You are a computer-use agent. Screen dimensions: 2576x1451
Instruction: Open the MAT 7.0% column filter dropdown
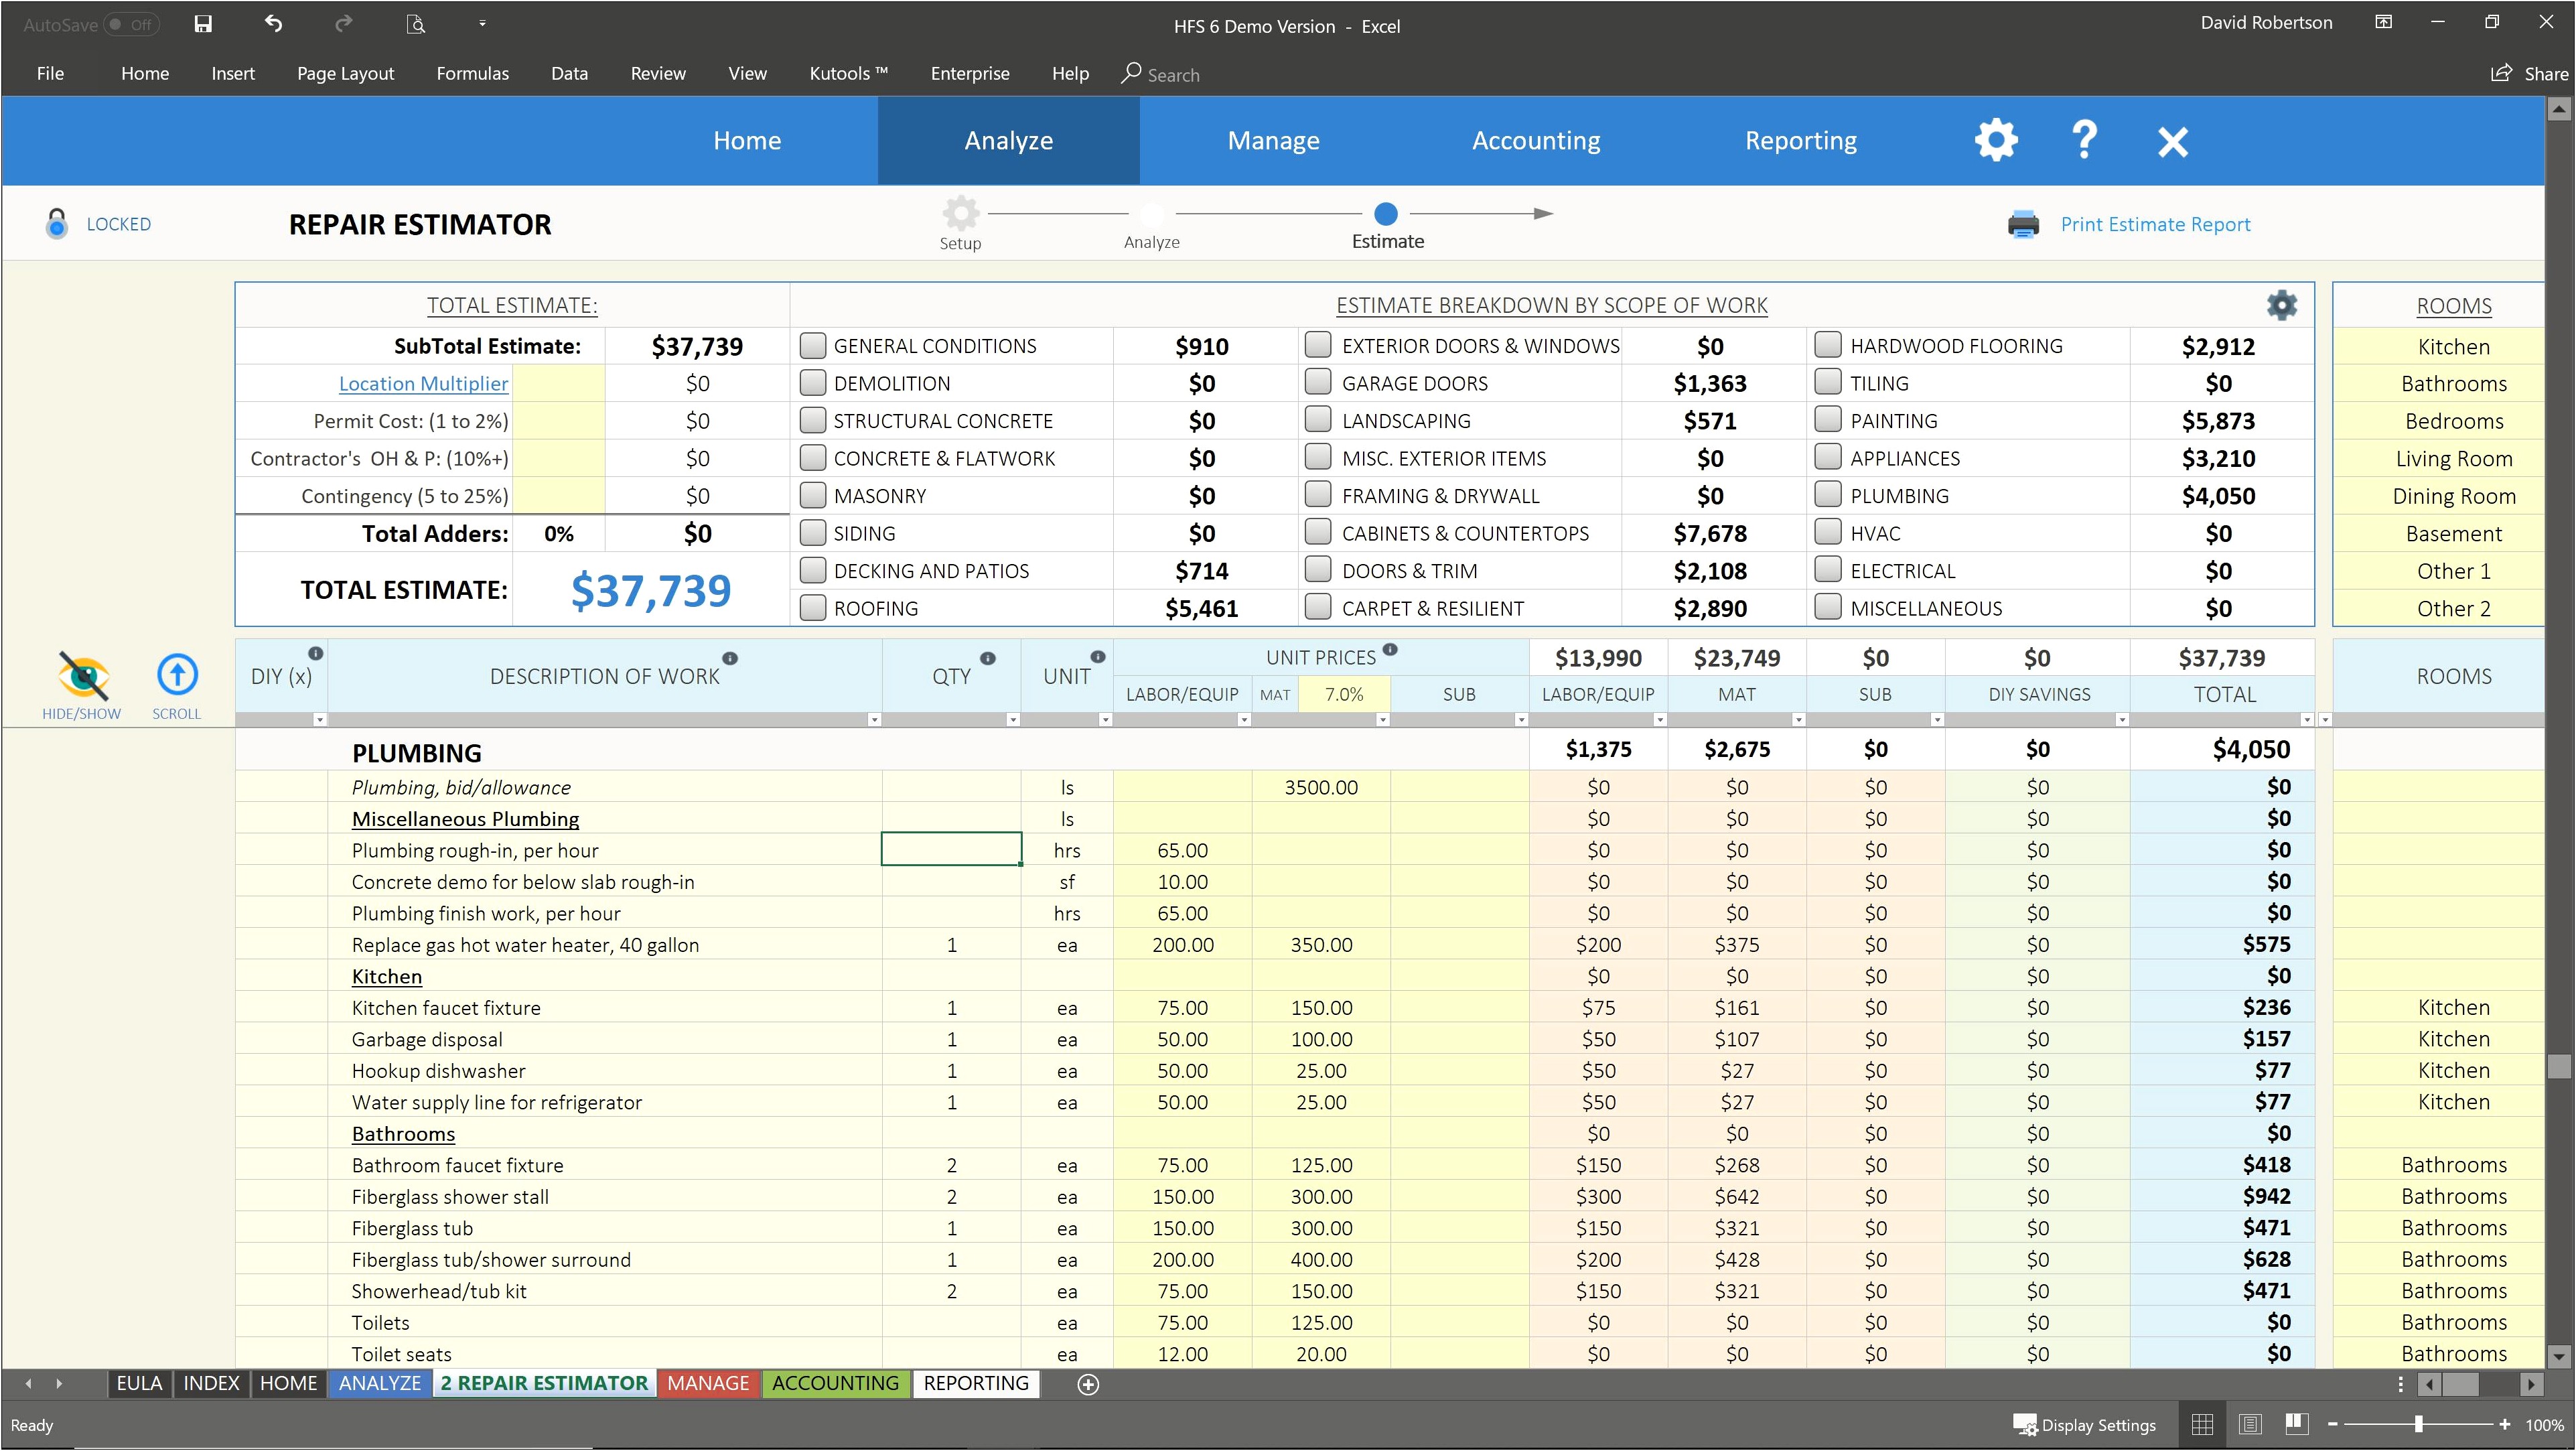click(1382, 720)
